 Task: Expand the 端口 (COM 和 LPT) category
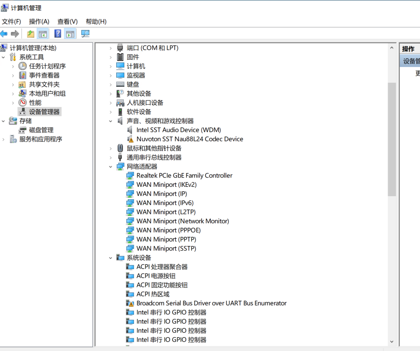point(111,48)
